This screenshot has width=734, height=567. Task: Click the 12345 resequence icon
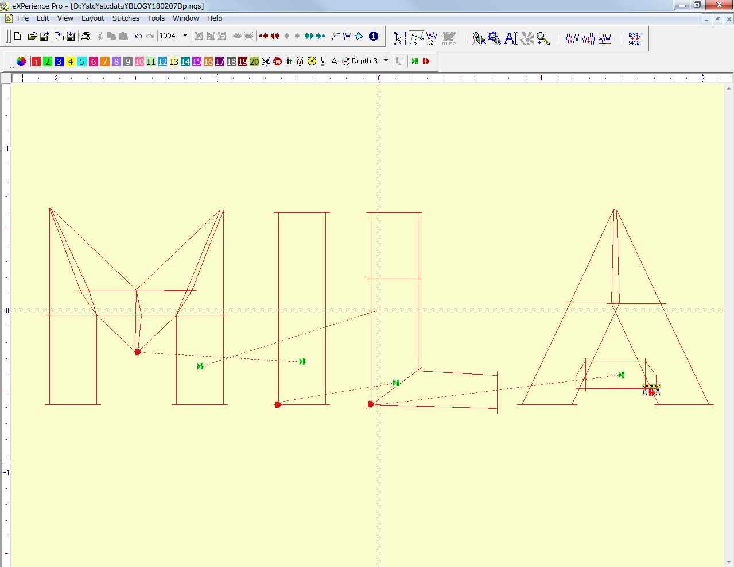(x=634, y=38)
